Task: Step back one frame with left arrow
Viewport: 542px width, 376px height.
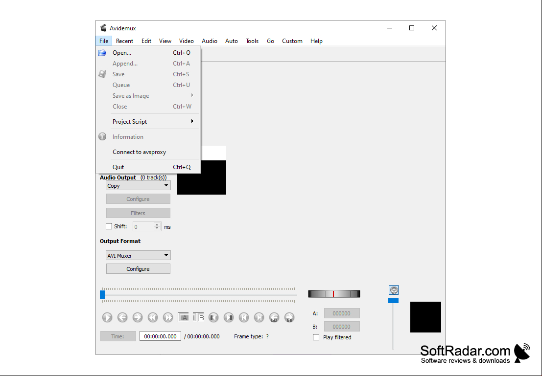Action: click(x=122, y=317)
